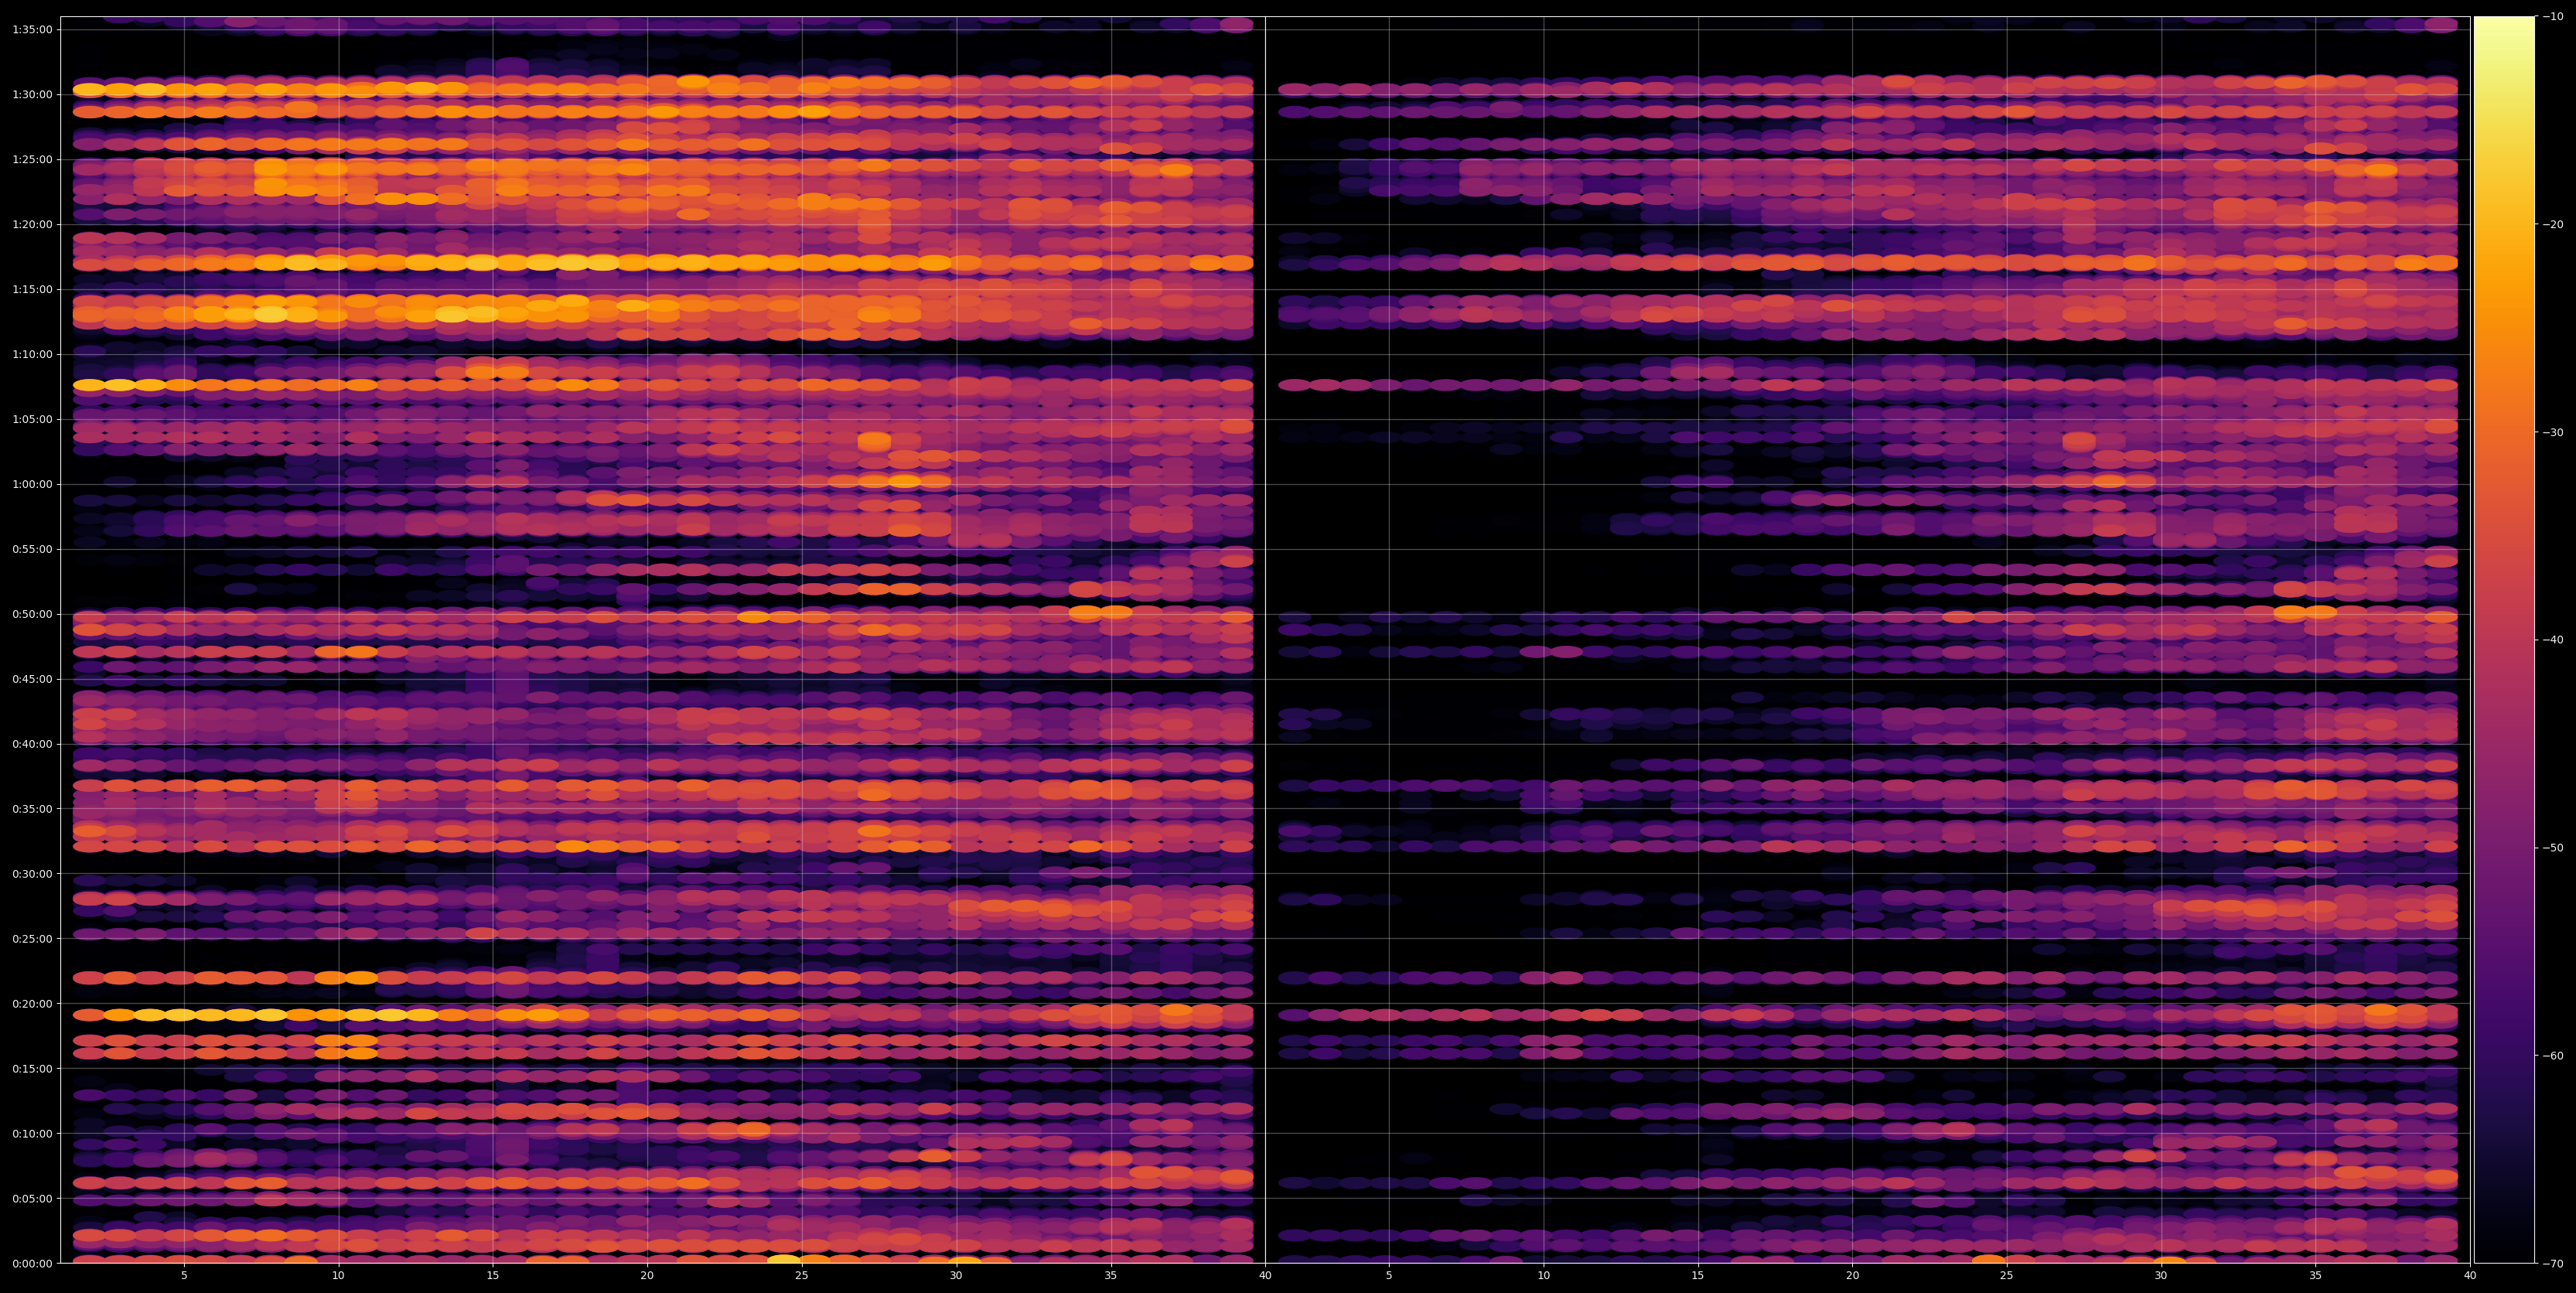Click the inferno colorbar gradient strip
The width and height of the screenshot is (2576, 1293).
pyautogui.click(x=2504, y=640)
